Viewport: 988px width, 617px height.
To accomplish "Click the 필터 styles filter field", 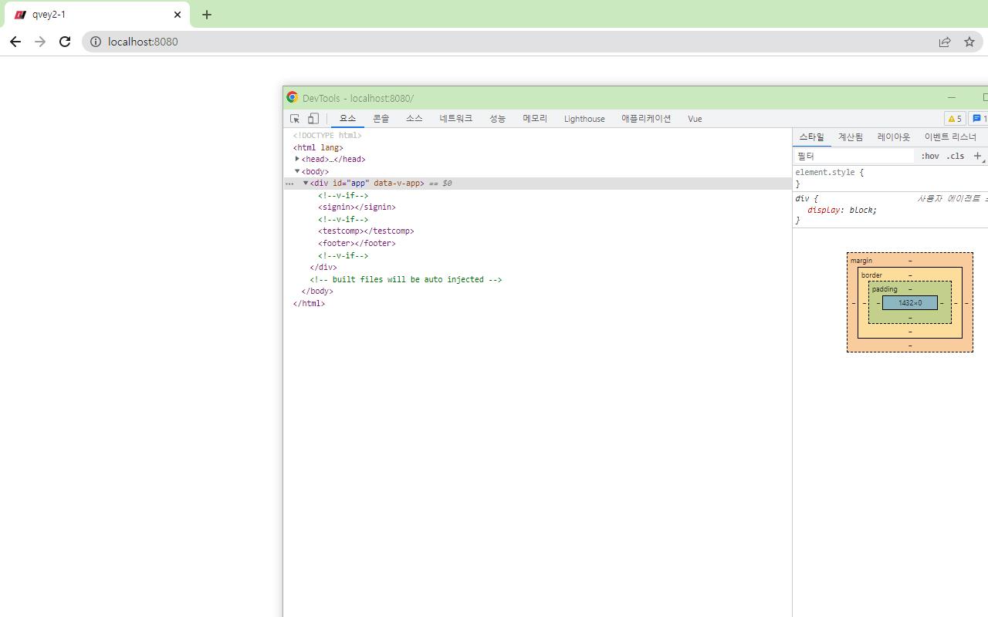I will coord(854,156).
